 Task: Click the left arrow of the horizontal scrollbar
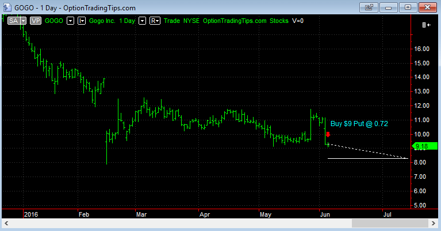[x=6, y=224]
